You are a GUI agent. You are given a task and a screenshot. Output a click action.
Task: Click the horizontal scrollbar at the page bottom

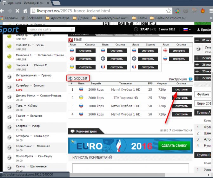[x=117, y=175]
